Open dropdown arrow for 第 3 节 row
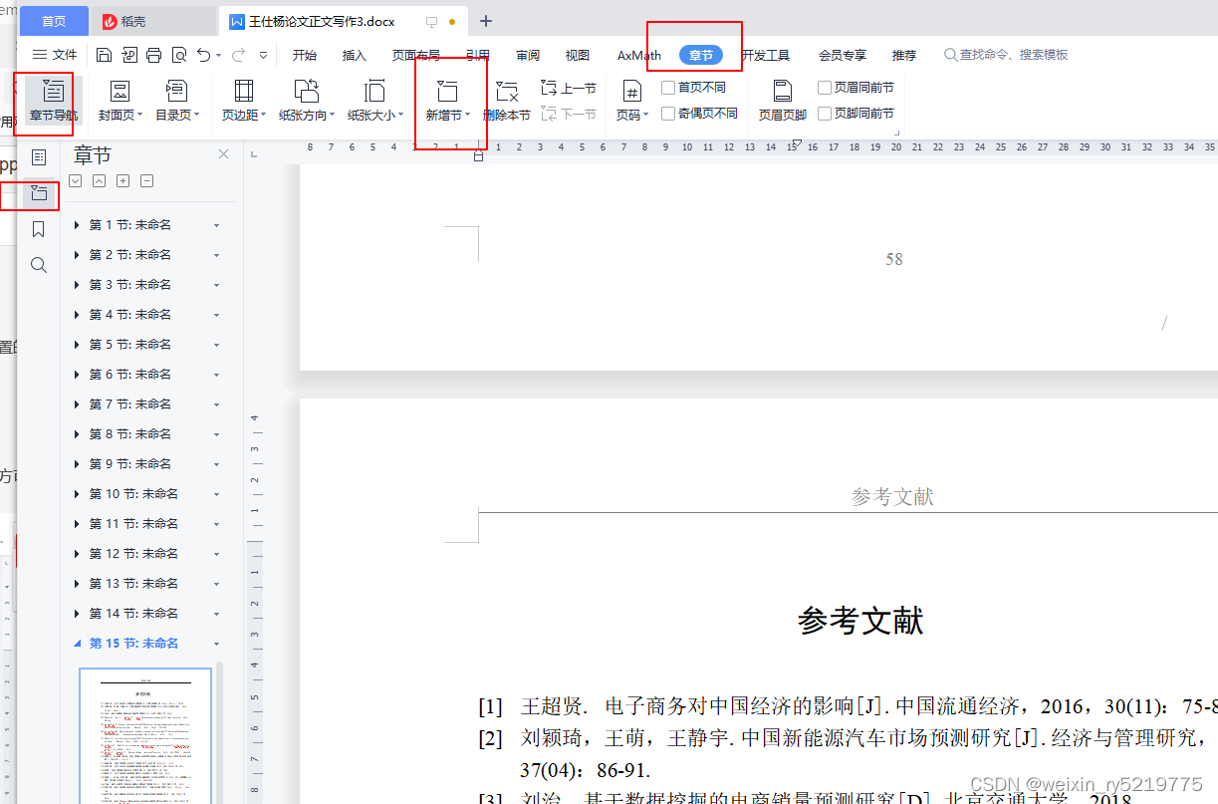Screen dimensions: 1218x804 coord(216,285)
